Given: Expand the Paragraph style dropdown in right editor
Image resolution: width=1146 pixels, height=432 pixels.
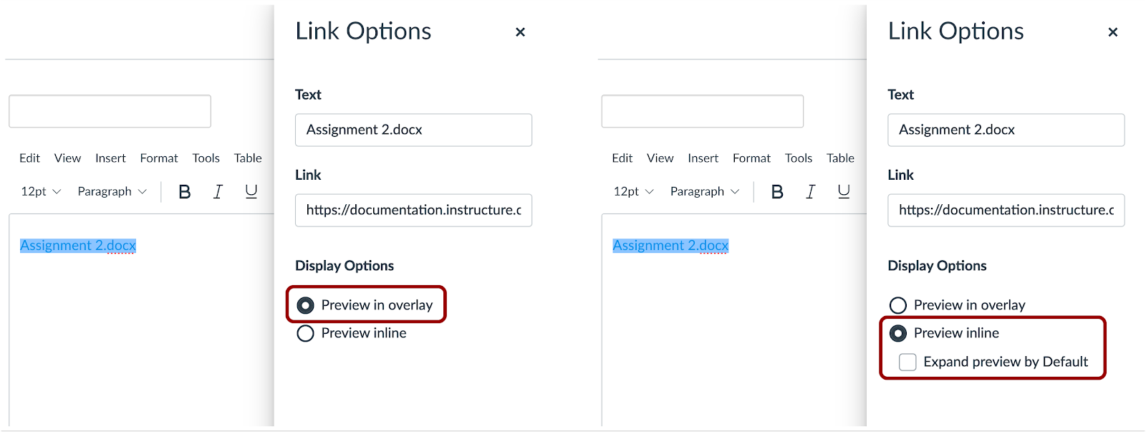Looking at the screenshot, I should (704, 191).
